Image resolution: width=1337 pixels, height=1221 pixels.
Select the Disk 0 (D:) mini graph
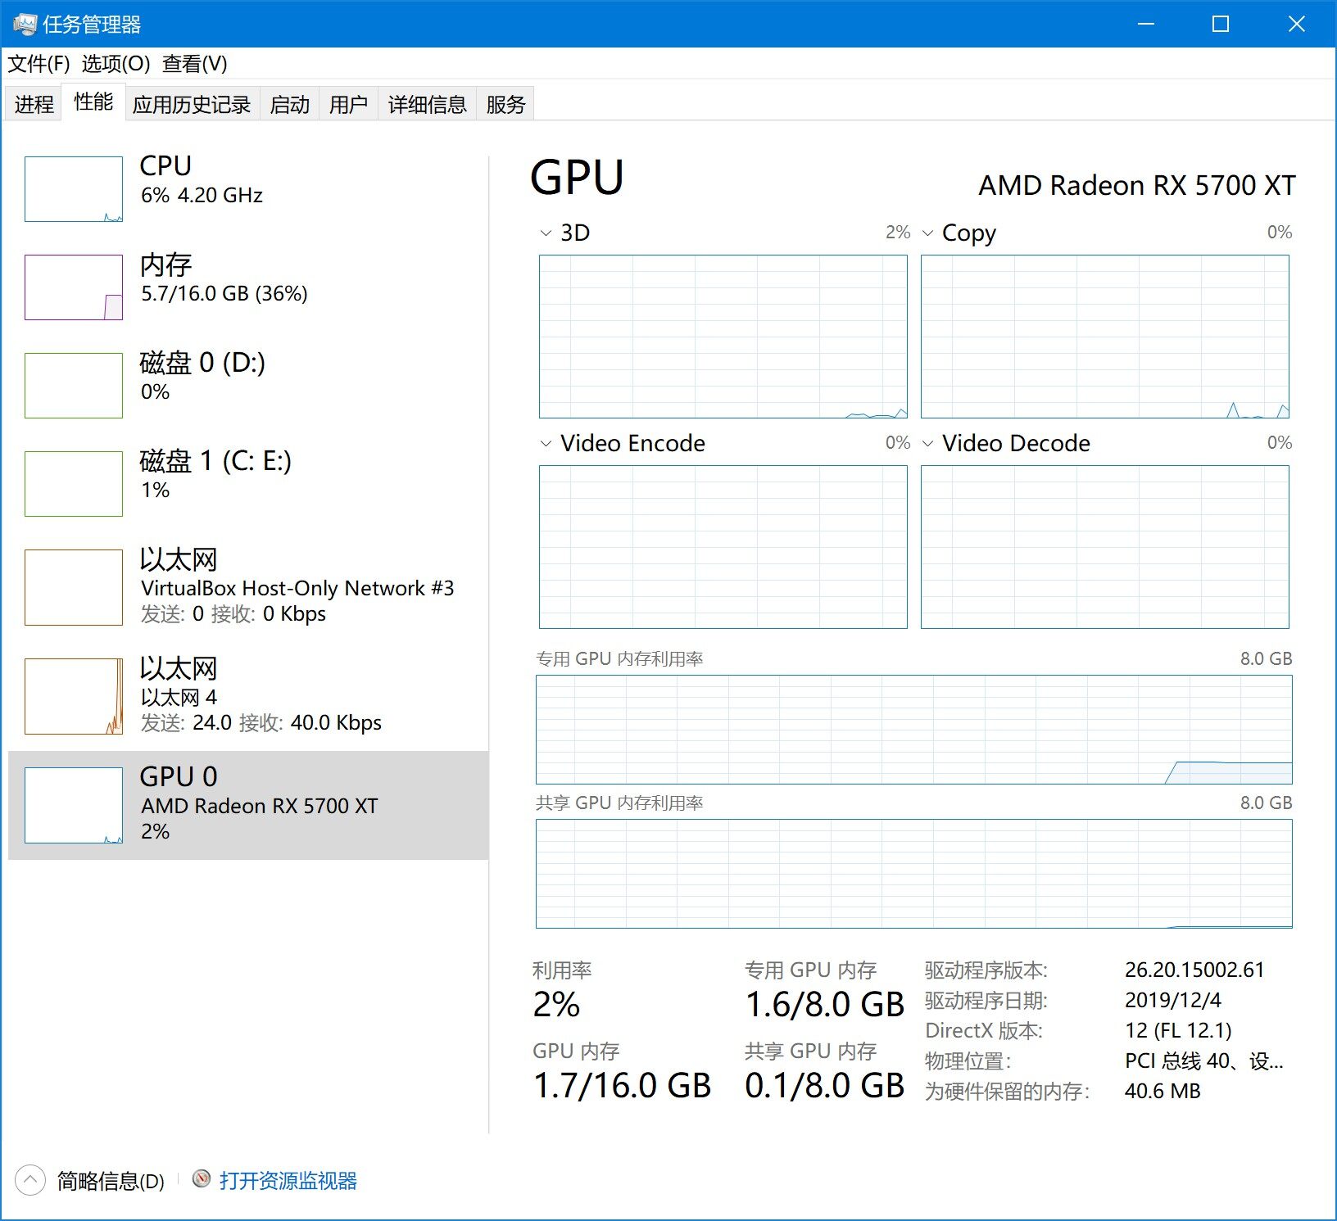click(74, 386)
